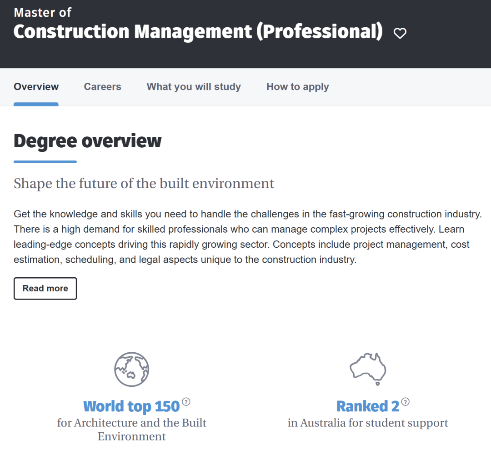Go to the What you will study tab
The height and width of the screenshot is (450, 491).
point(194,87)
